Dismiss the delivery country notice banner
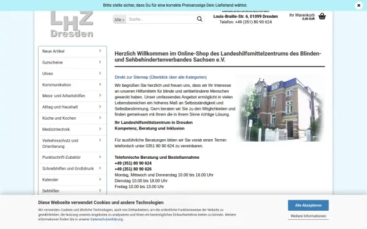The image size is (367, 229). [x=358, y=5]
